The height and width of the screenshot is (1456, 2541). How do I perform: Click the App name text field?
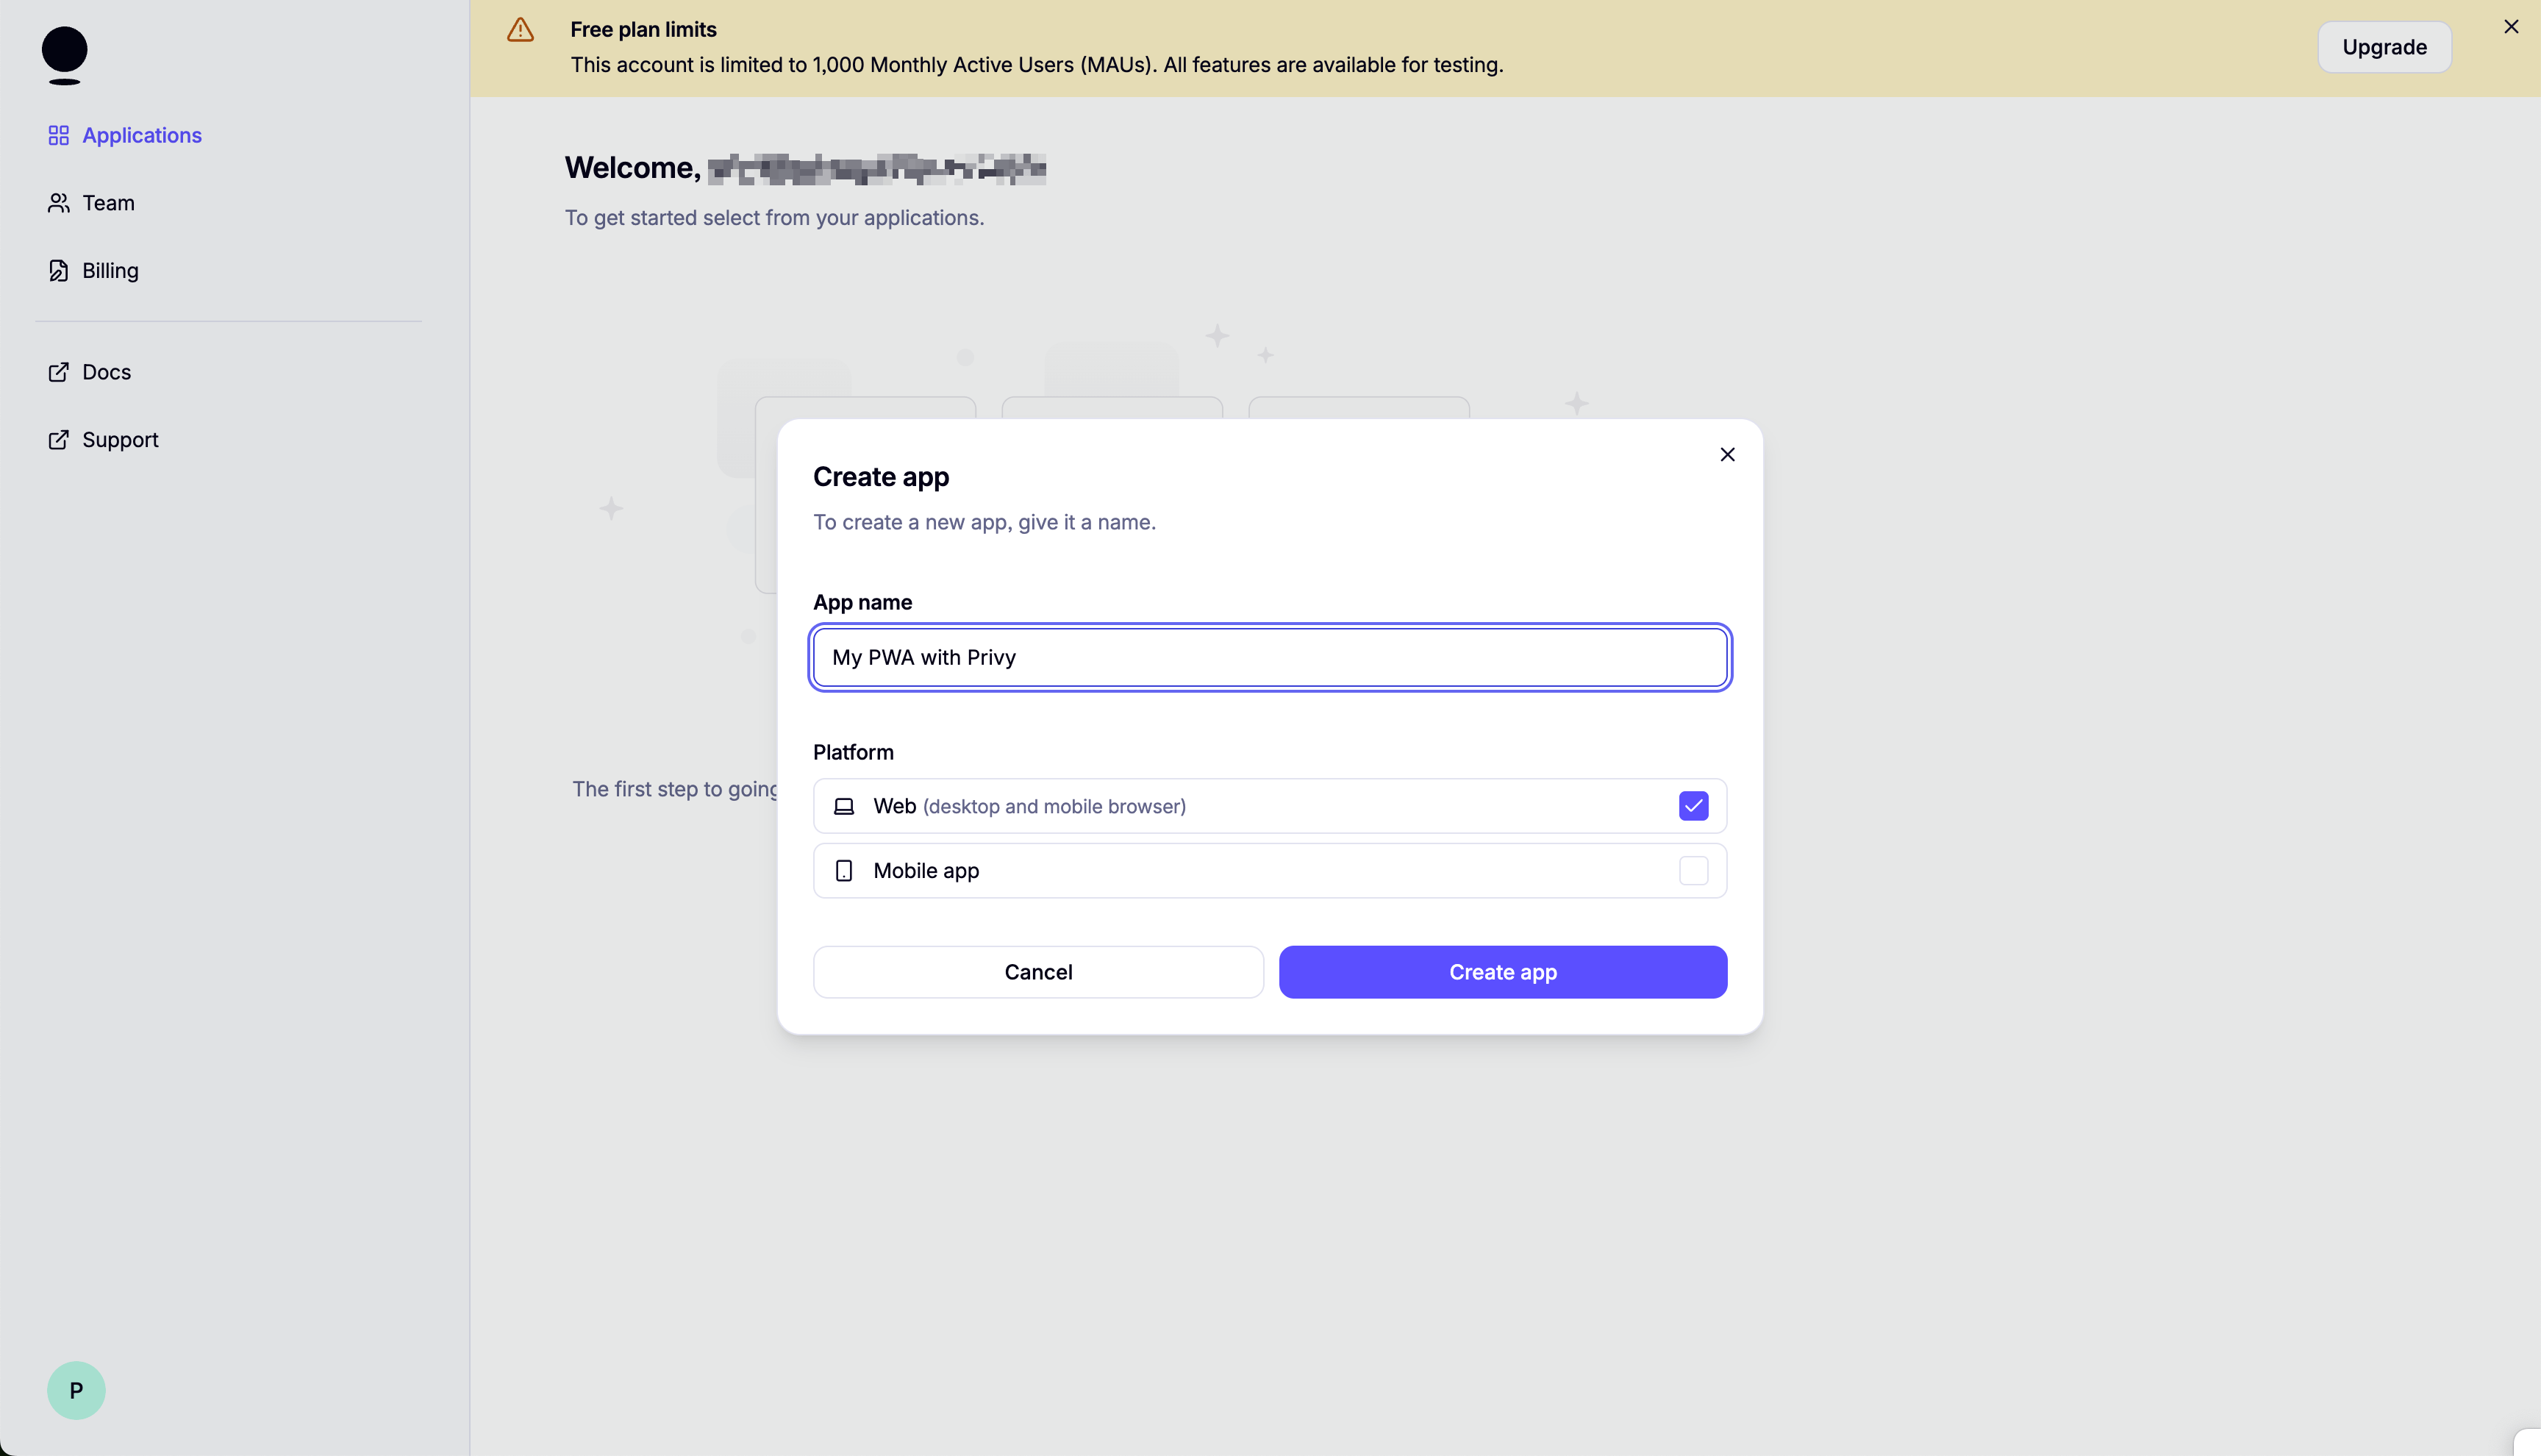[x=1270, y=657]
